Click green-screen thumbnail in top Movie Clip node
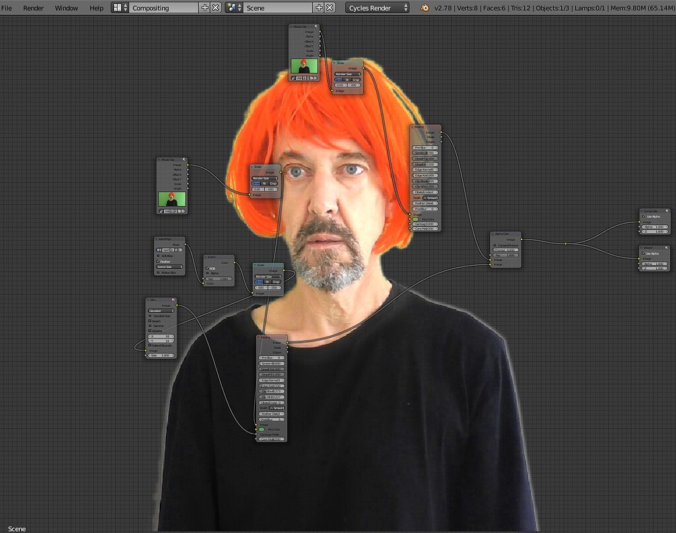 (304, 67)
